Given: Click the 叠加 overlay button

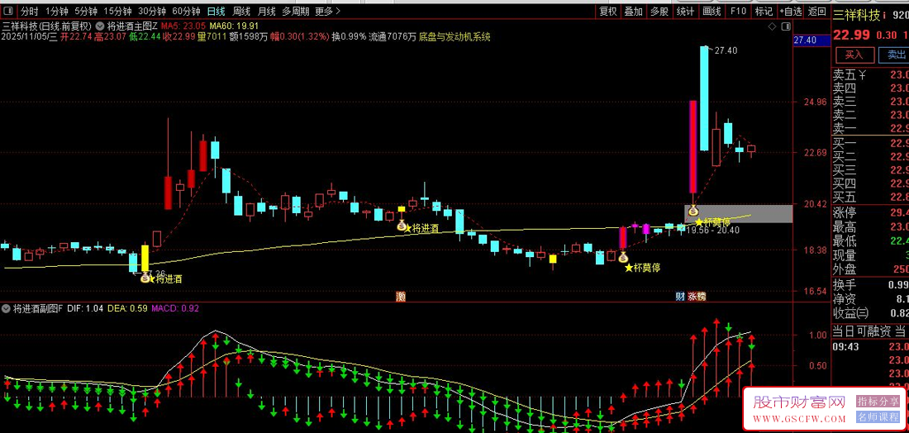Looking at the screenshot, I should (633, 11).
